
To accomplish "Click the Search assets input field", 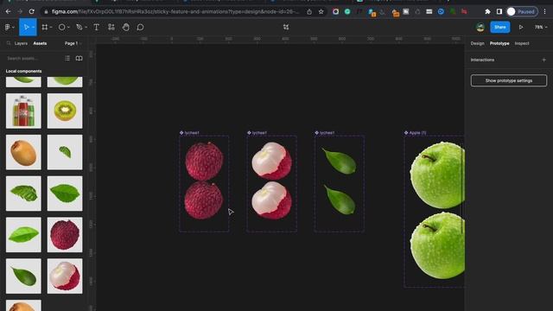I will (34, 58).
